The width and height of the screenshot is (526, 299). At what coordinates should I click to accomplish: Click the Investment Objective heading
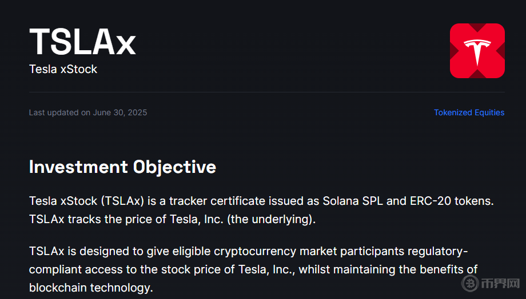tap(122, 167)
